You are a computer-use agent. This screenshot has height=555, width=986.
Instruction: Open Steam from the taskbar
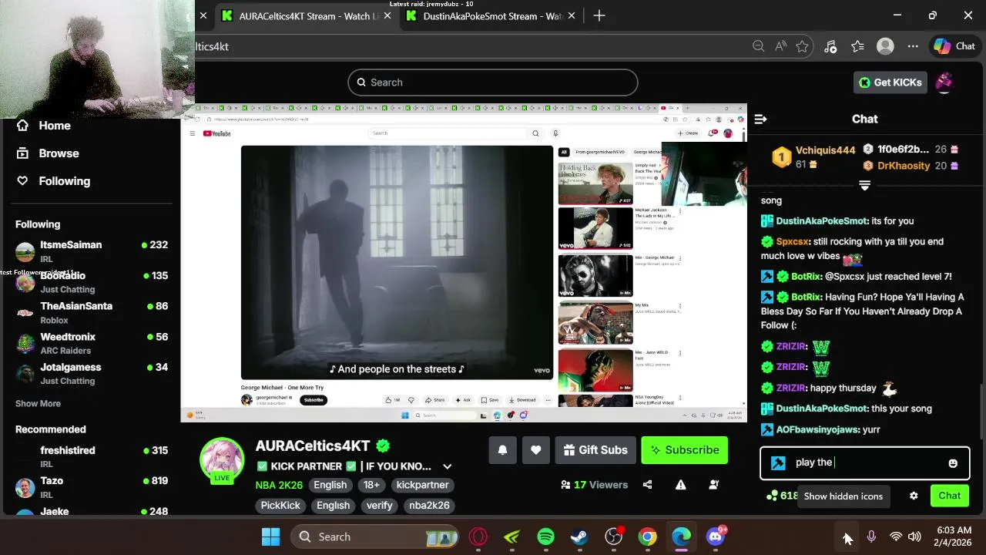tap(579, 536)
